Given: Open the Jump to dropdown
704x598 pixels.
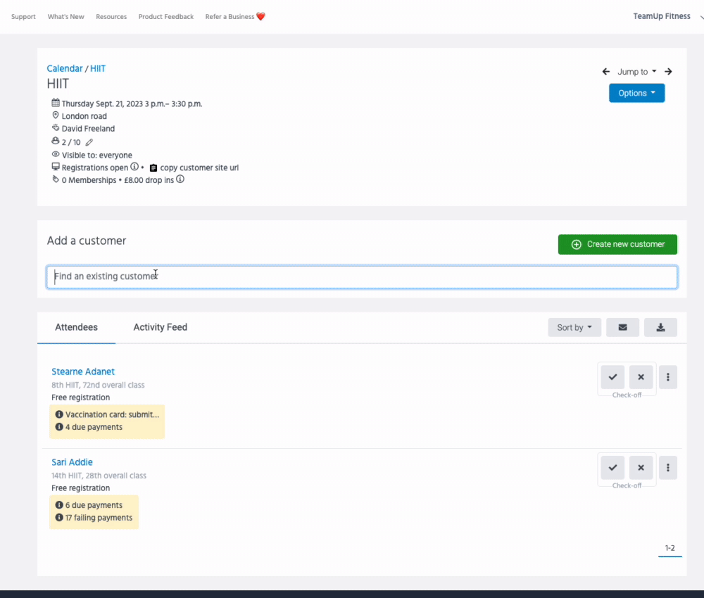Looking at the screenshot, I should (x=636, y=72).
